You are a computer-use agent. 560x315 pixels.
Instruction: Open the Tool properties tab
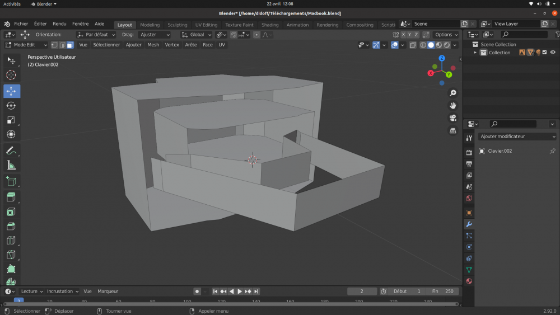coord(469,138)
